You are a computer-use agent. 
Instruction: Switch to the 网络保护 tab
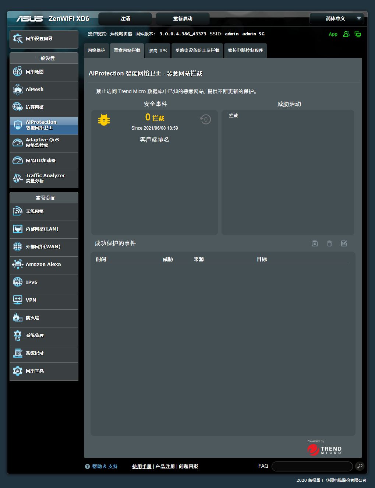coord(96,50)
